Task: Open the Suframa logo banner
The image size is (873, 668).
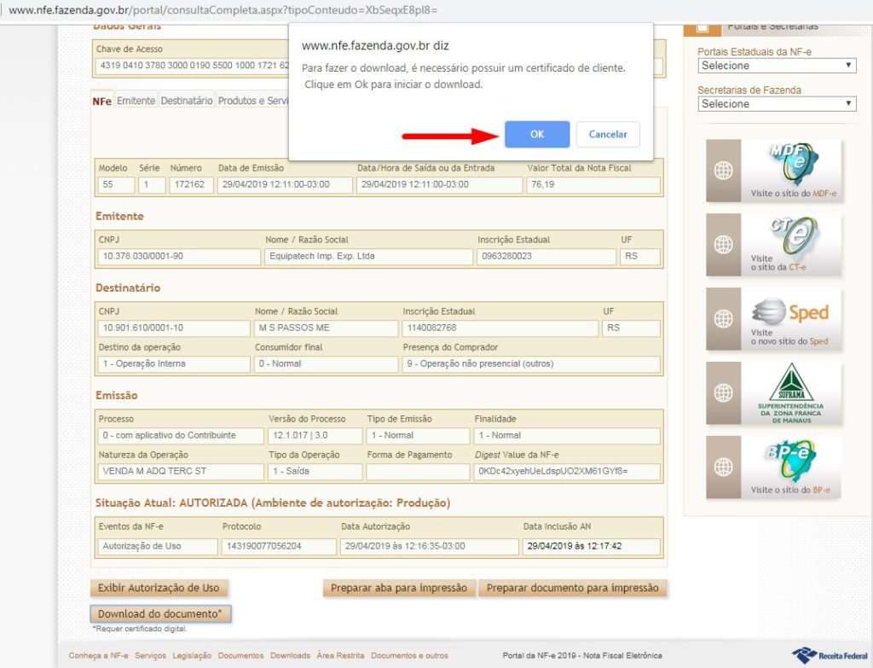Action: pyautogui.click(x=791, y=392)
